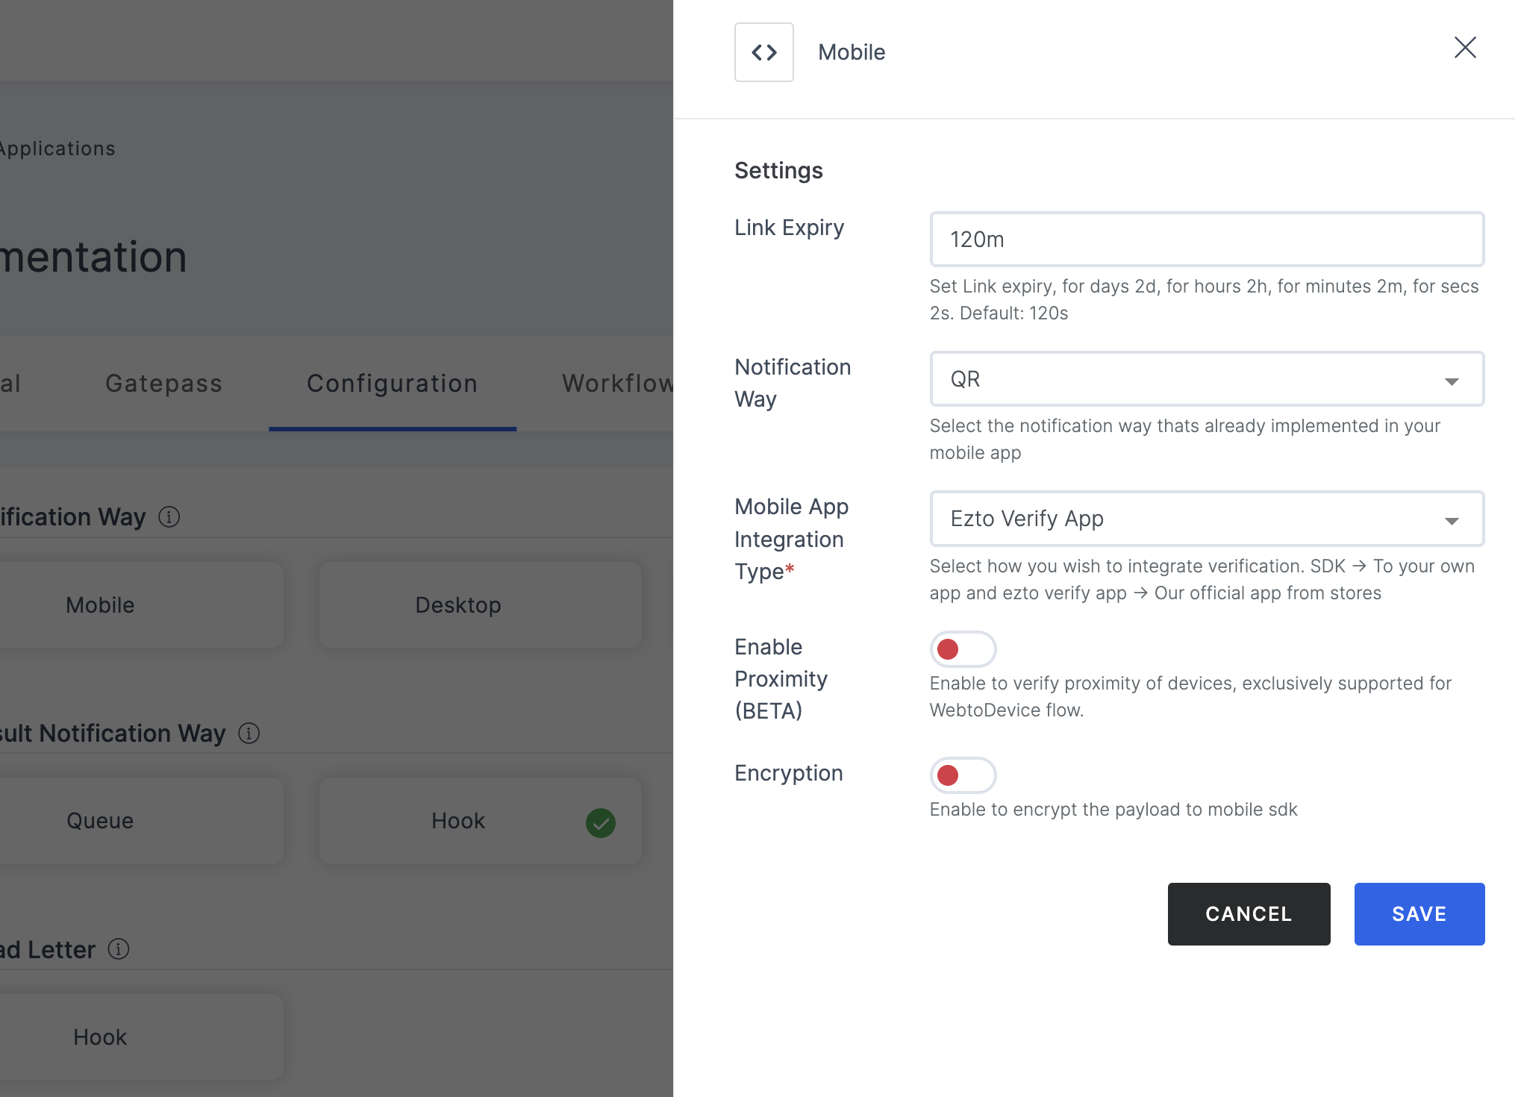This screenshot has height=1097, width=1515.
Task: Click the Mobile panel title text
Action: tap(852, 52)
